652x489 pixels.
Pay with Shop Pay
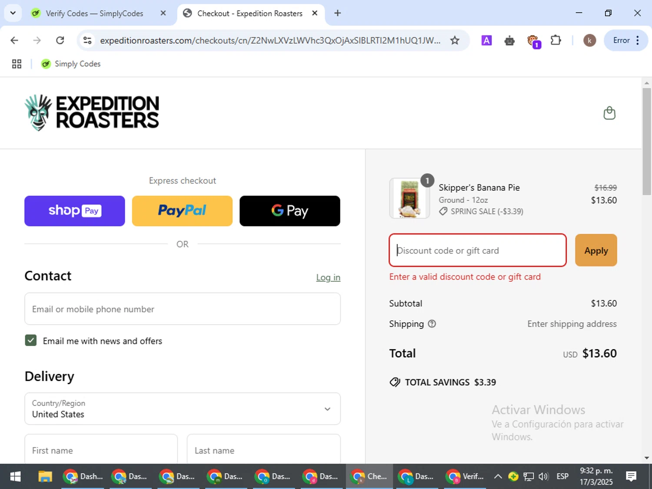pos(75,211)
